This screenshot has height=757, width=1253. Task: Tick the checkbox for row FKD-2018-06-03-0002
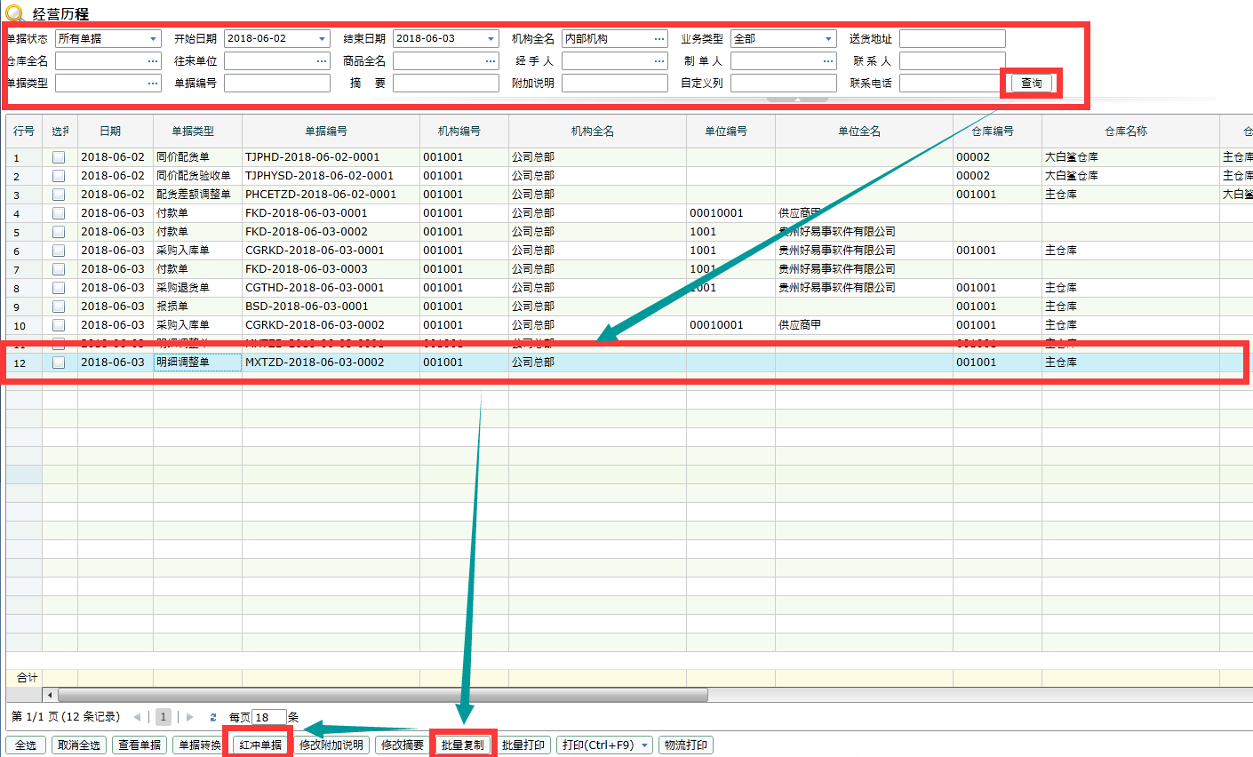(59, 232)
